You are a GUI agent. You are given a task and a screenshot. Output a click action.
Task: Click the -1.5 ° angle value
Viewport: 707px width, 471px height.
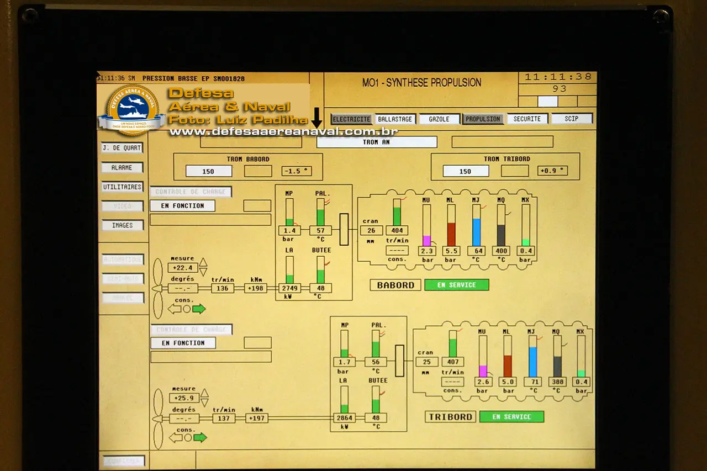point(297,171)
